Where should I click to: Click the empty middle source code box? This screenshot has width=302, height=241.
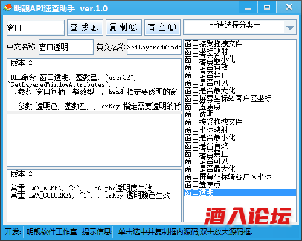tap(94, 140)
